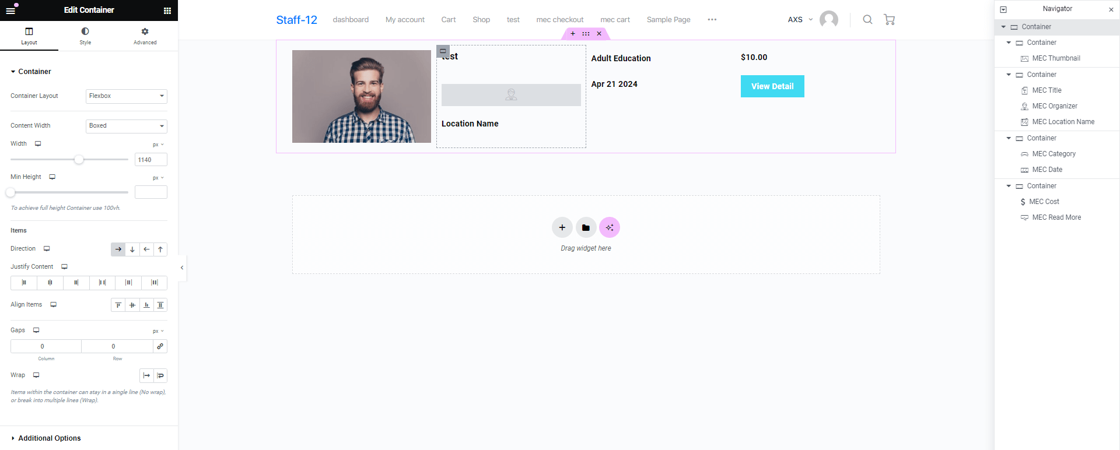This screenshot has height=450, width=1120.
Task: Open the Elementor hamburger menu
Action: [10, 10]
